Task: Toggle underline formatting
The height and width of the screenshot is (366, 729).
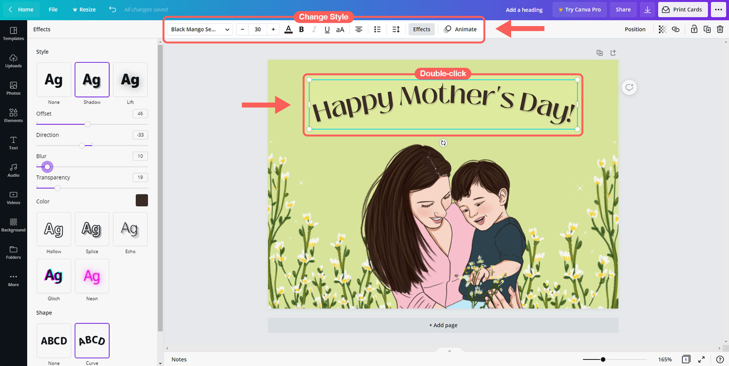Action: 327,29
